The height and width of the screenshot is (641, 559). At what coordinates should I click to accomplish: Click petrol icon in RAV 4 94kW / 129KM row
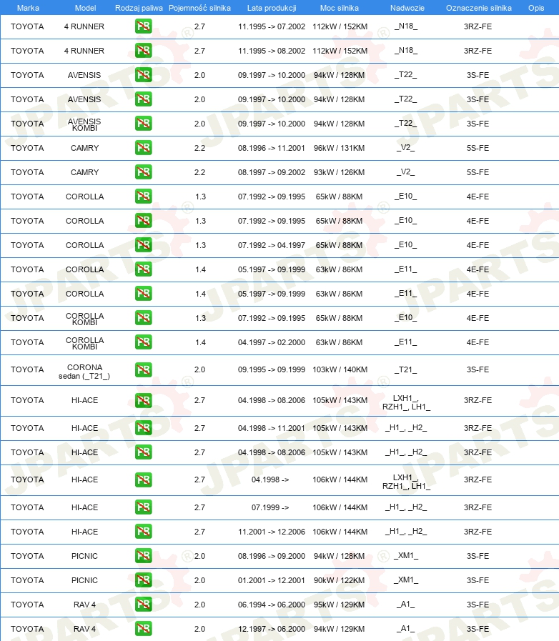(143, 629)
